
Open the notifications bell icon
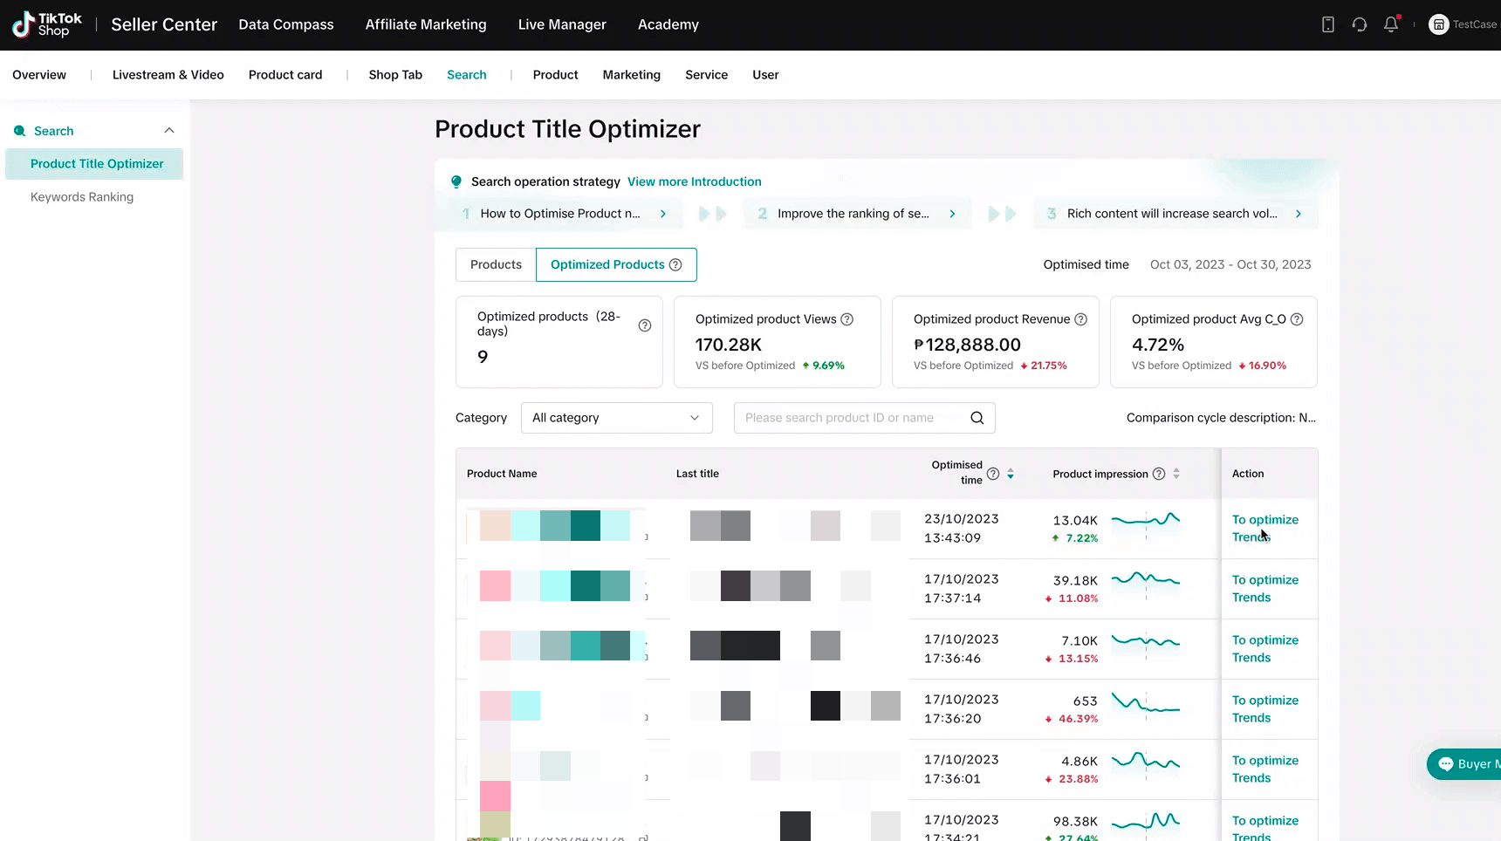click(1391, 24)
